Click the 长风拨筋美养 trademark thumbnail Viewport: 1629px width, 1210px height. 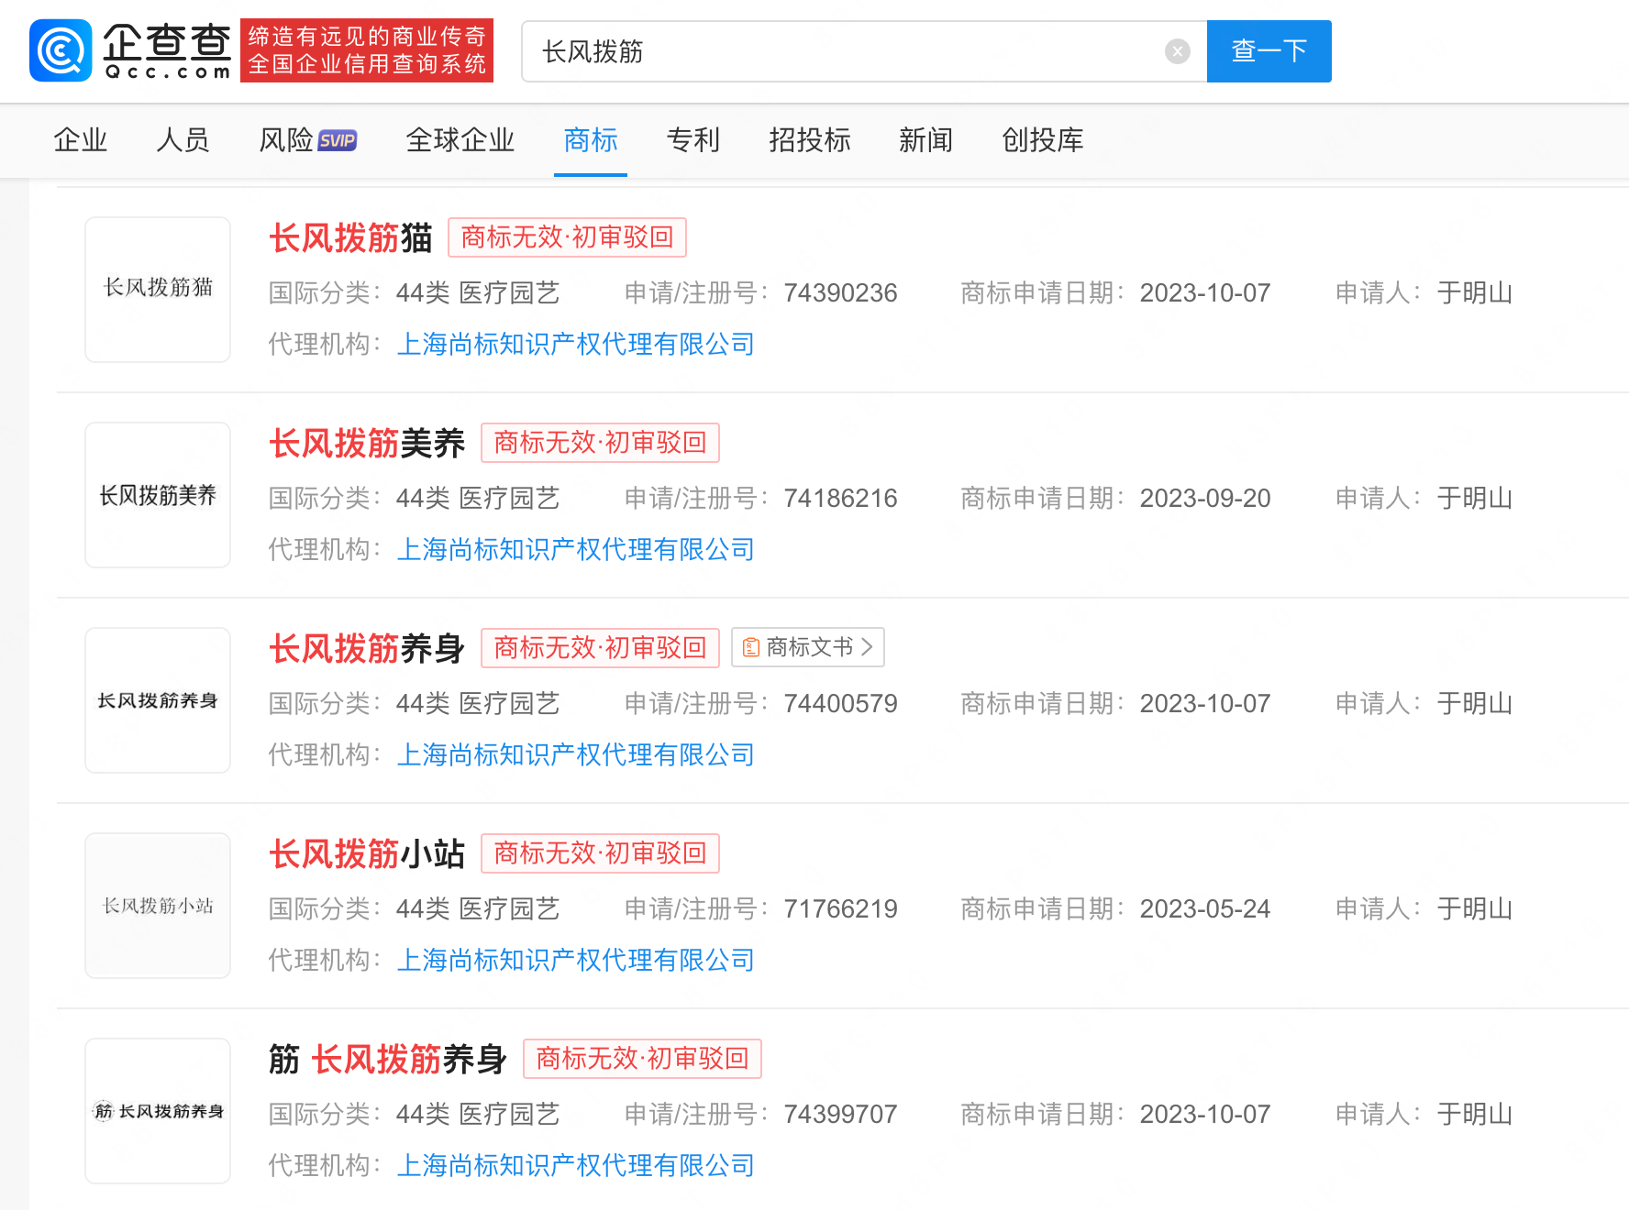pyautogui.click(x=158, y=495)
